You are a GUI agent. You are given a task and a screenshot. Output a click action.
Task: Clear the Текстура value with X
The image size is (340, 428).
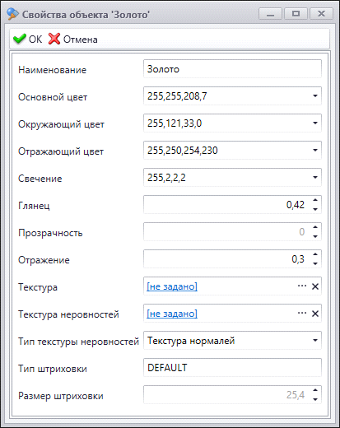[x=315, y=286]
